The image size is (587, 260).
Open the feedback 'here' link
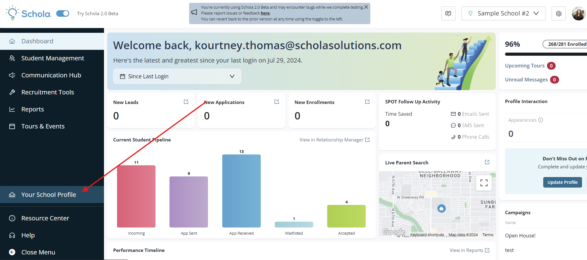click(265, 13)
